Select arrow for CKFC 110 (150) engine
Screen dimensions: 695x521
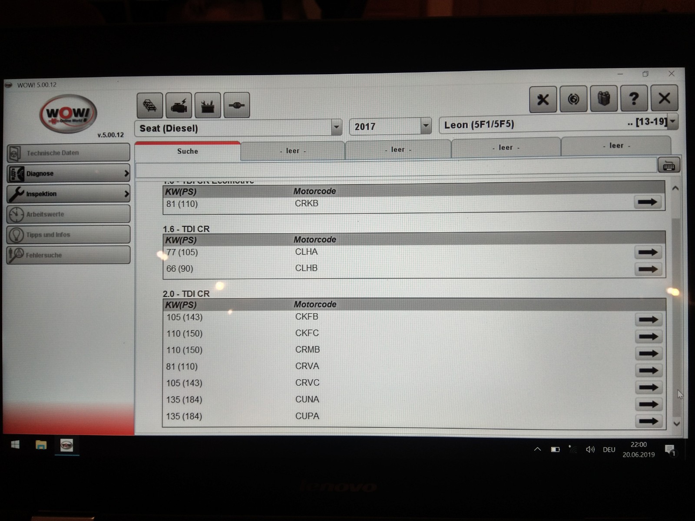649,336
